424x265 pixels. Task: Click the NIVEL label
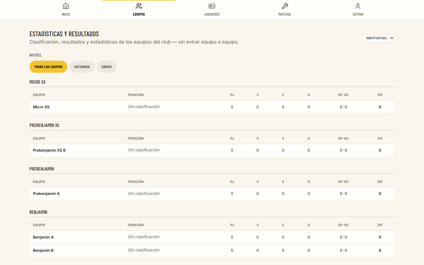click(x=36, y=55)
